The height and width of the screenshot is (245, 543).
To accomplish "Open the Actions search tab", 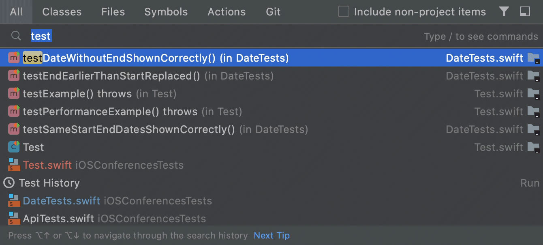I will [227, 12].
